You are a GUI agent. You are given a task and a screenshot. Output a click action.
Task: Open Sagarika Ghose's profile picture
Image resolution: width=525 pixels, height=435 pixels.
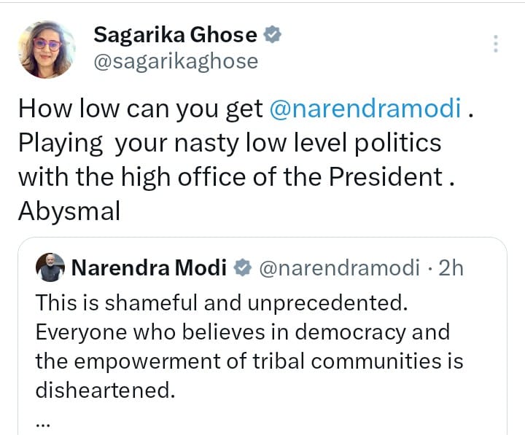47,49
